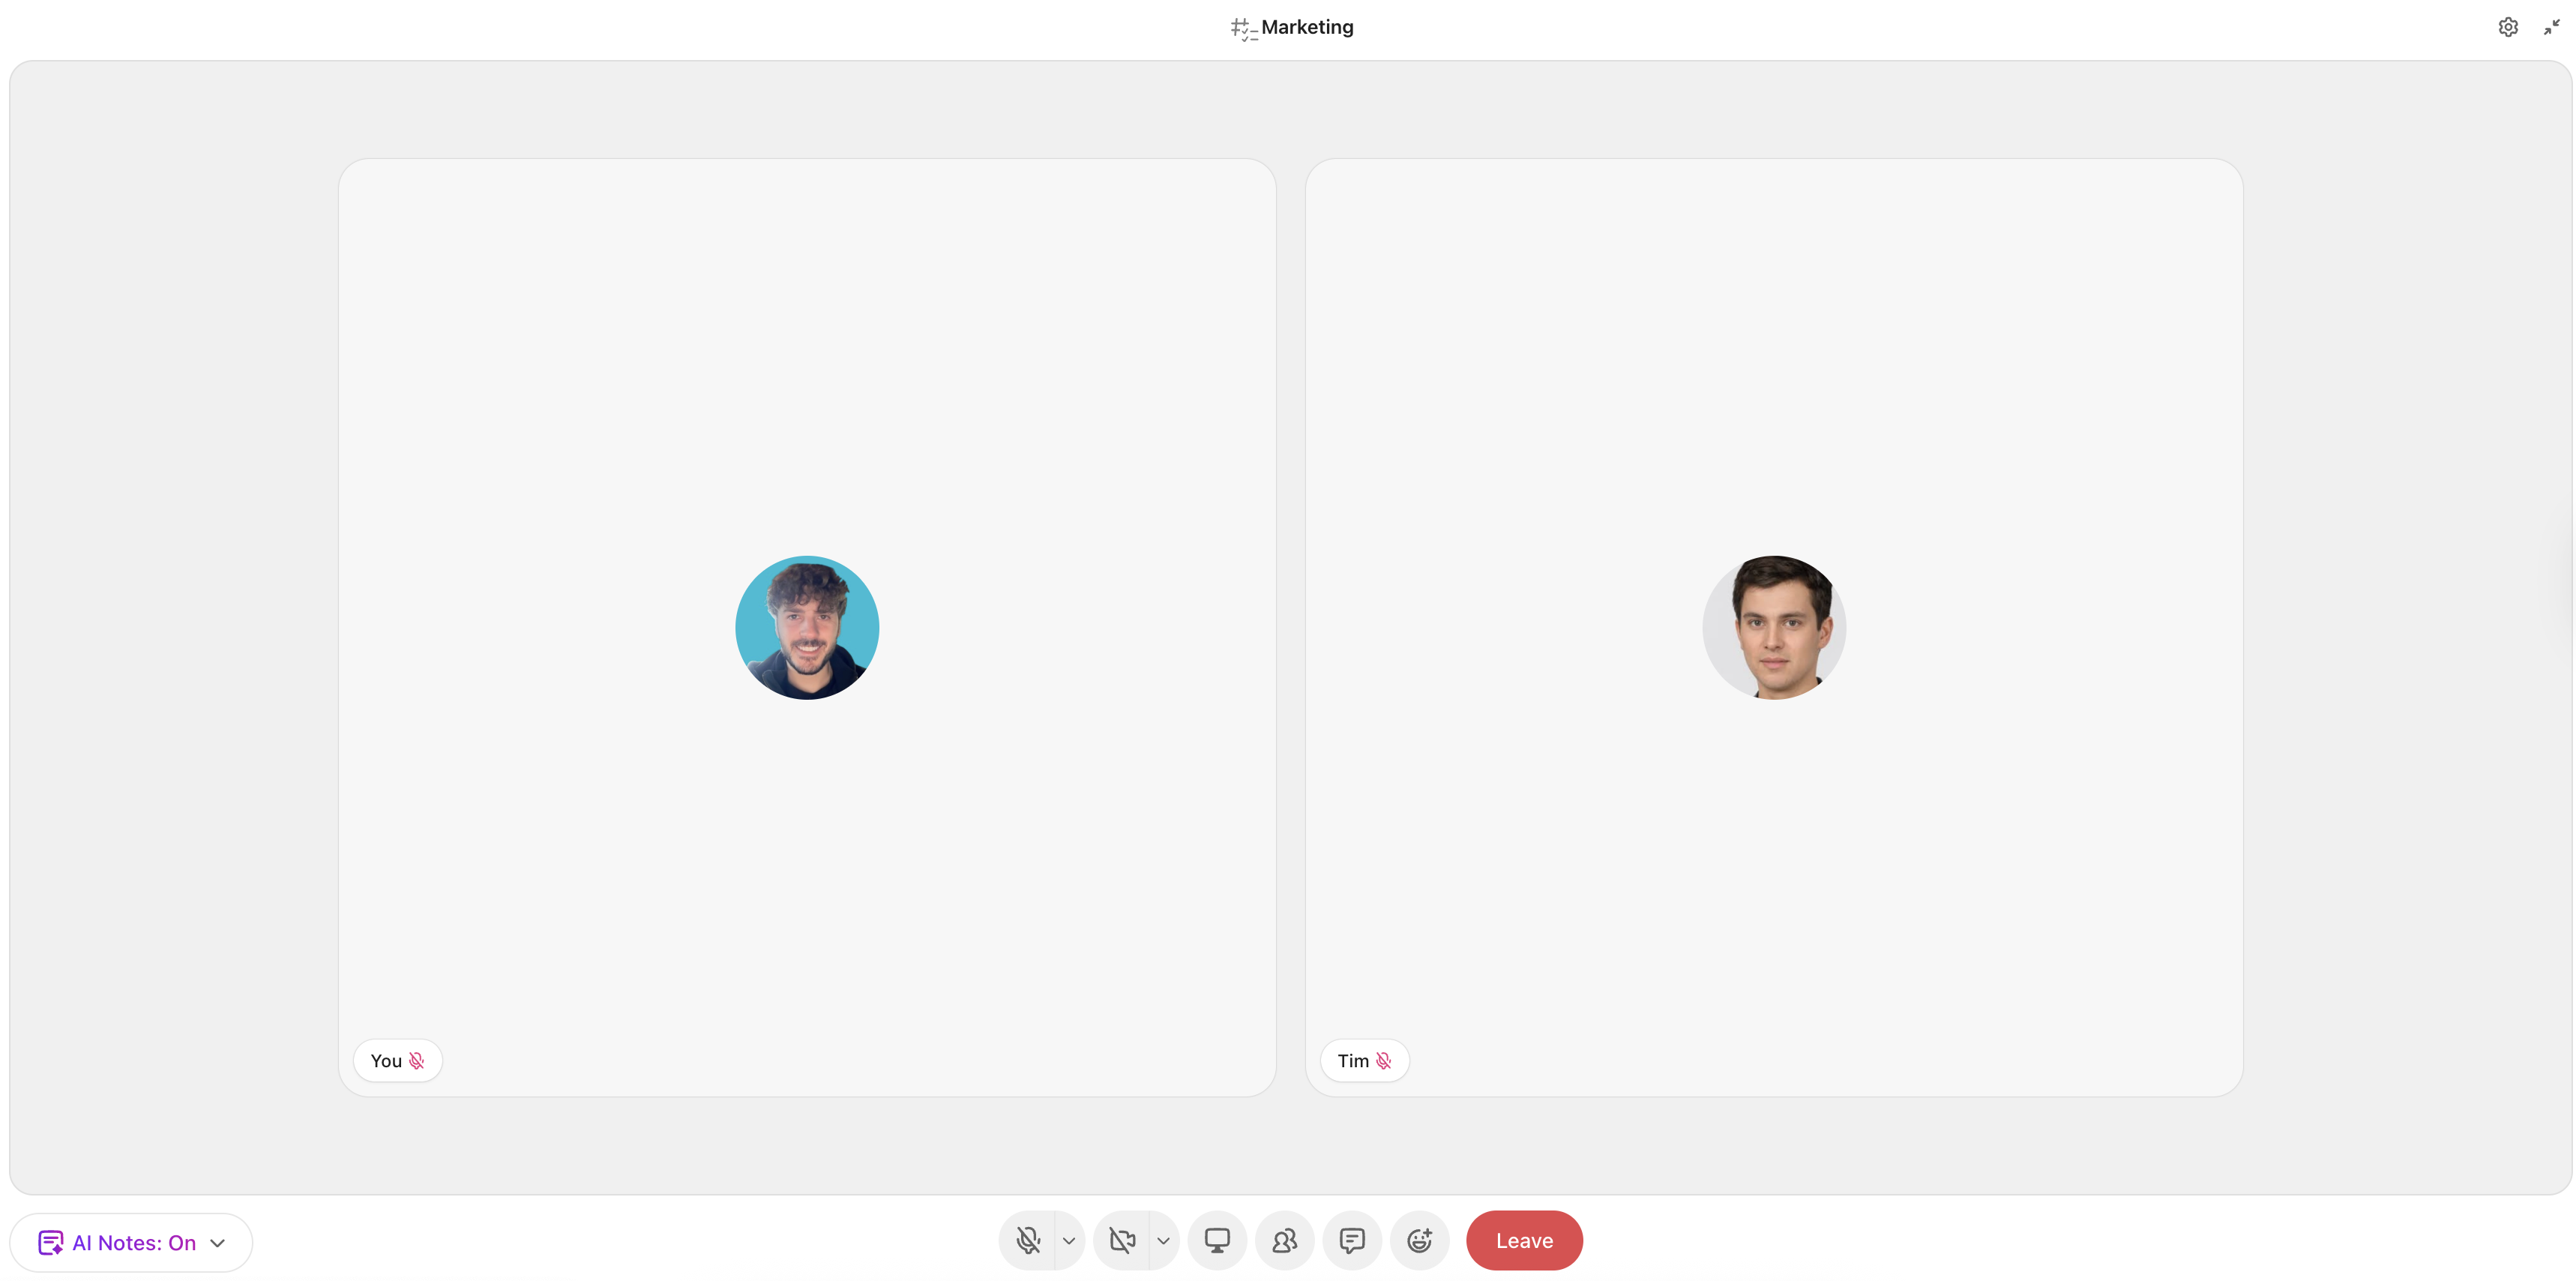Click the AI Notes sparkle icon
The image size is (2576, 1281).
point(50,1243)
